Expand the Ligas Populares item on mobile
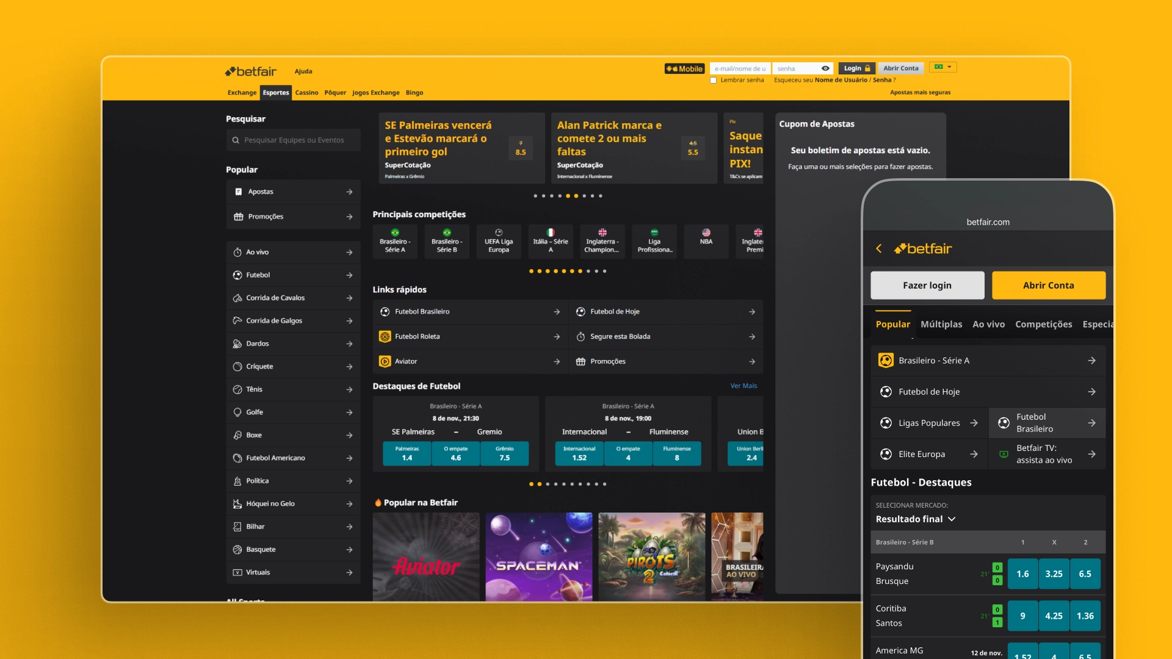The height and width of the screenshot is (659, 1172). 928,422
